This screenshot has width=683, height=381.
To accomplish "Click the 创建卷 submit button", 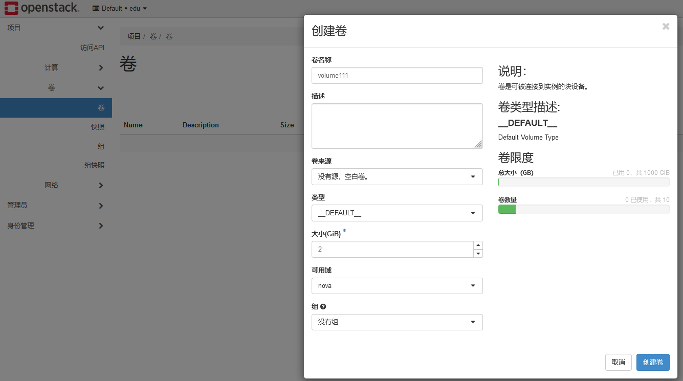I will click(x=652, y=362).
